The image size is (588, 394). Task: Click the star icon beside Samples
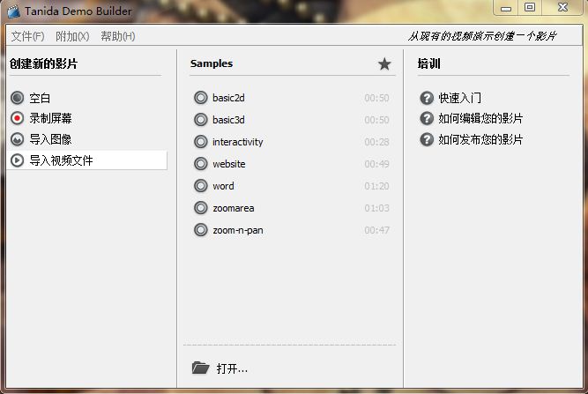pyautogui.click(x=384, y=63)
